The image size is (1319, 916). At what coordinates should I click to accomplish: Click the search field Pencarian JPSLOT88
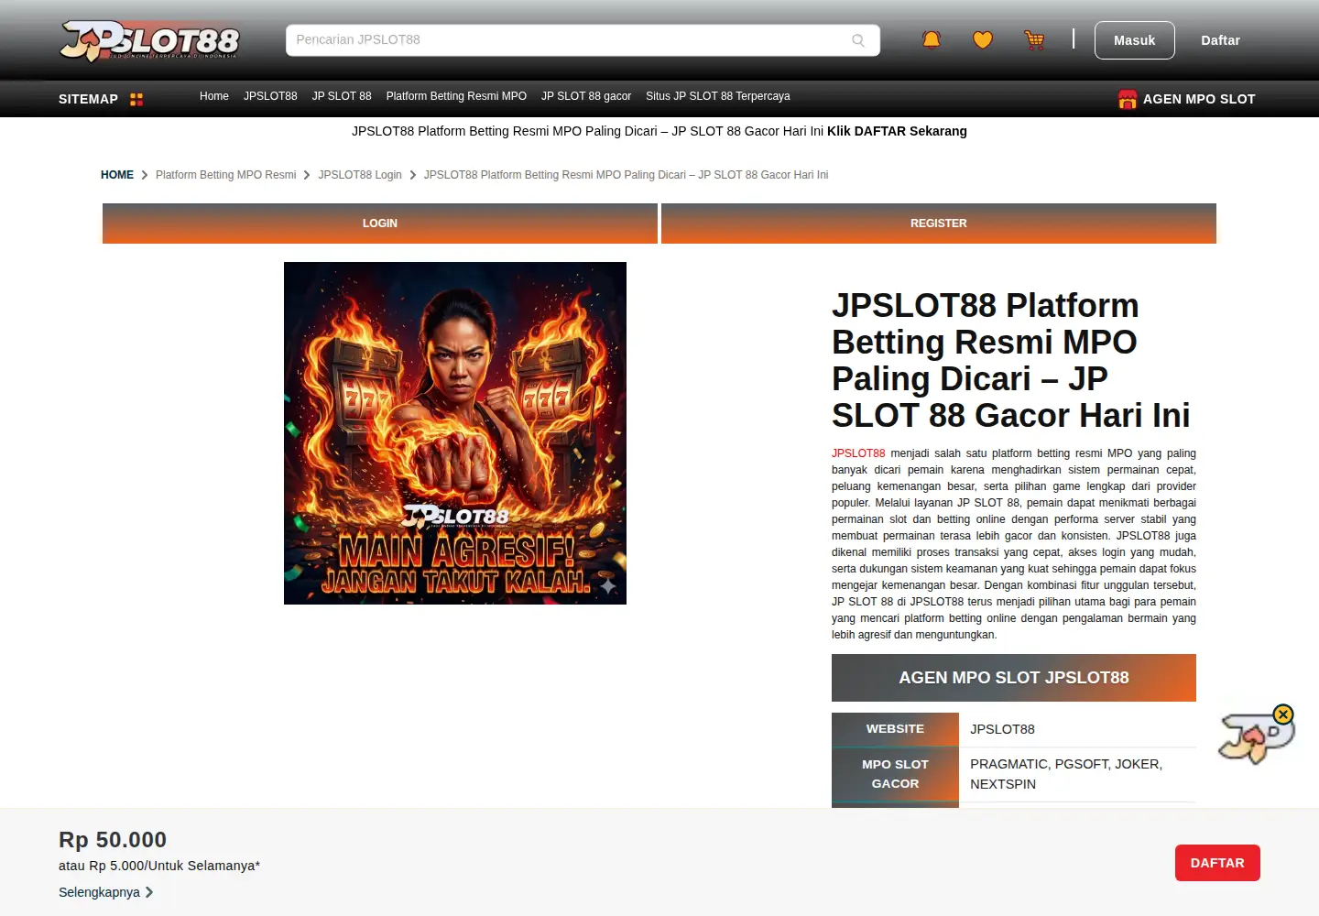(x=583, y=40)
